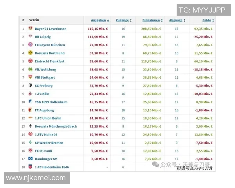This screenshot has width=235, height=188.
Task: Click the Hamburger SV crest icon
Action: [x=31, y=159]
